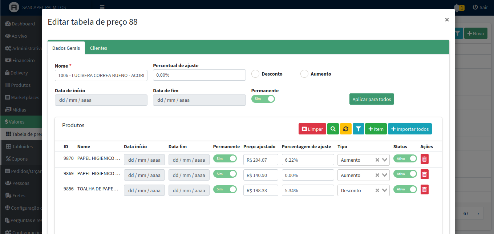Toggle the hamburger sidebar menu

tap(102, 7)
